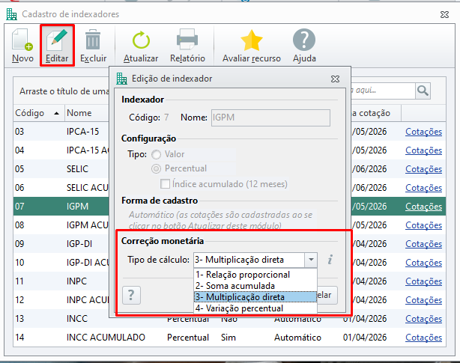Select the Valor radio button
The image size is (460, 363).
[156, 154]
